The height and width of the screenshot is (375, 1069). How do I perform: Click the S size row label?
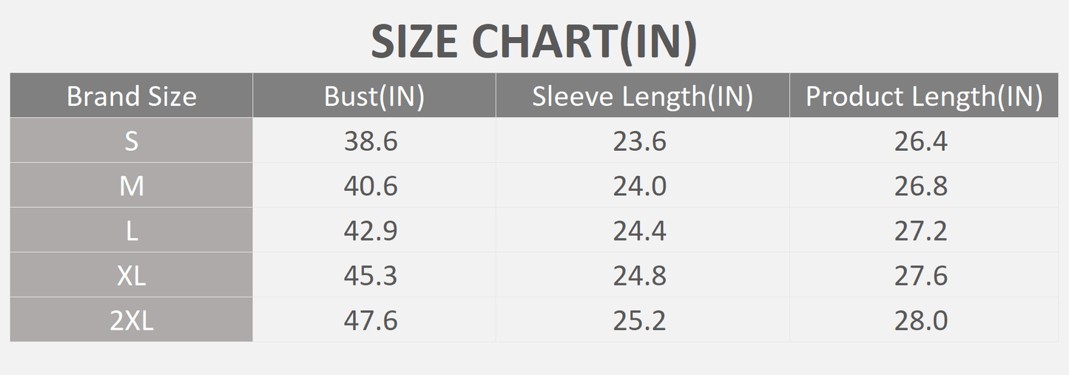132,141
